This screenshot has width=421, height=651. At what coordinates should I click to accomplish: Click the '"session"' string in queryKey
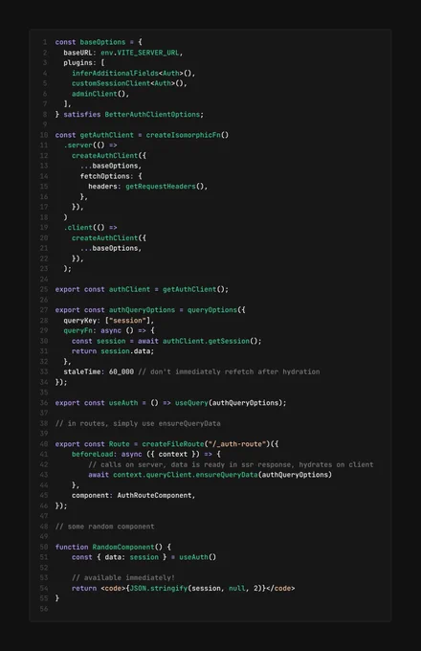point(127,321)
